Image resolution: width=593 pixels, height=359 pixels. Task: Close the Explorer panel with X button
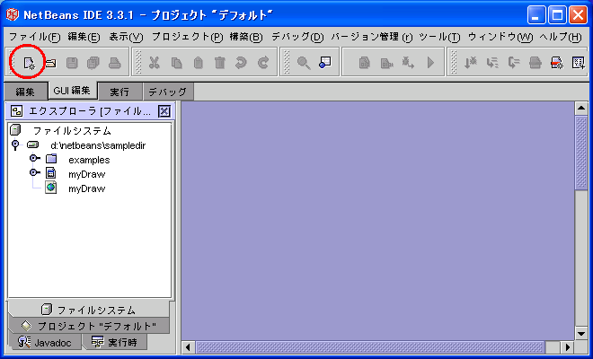(x=164, y=111)
